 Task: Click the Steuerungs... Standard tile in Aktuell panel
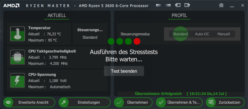(x=90, y=34)
